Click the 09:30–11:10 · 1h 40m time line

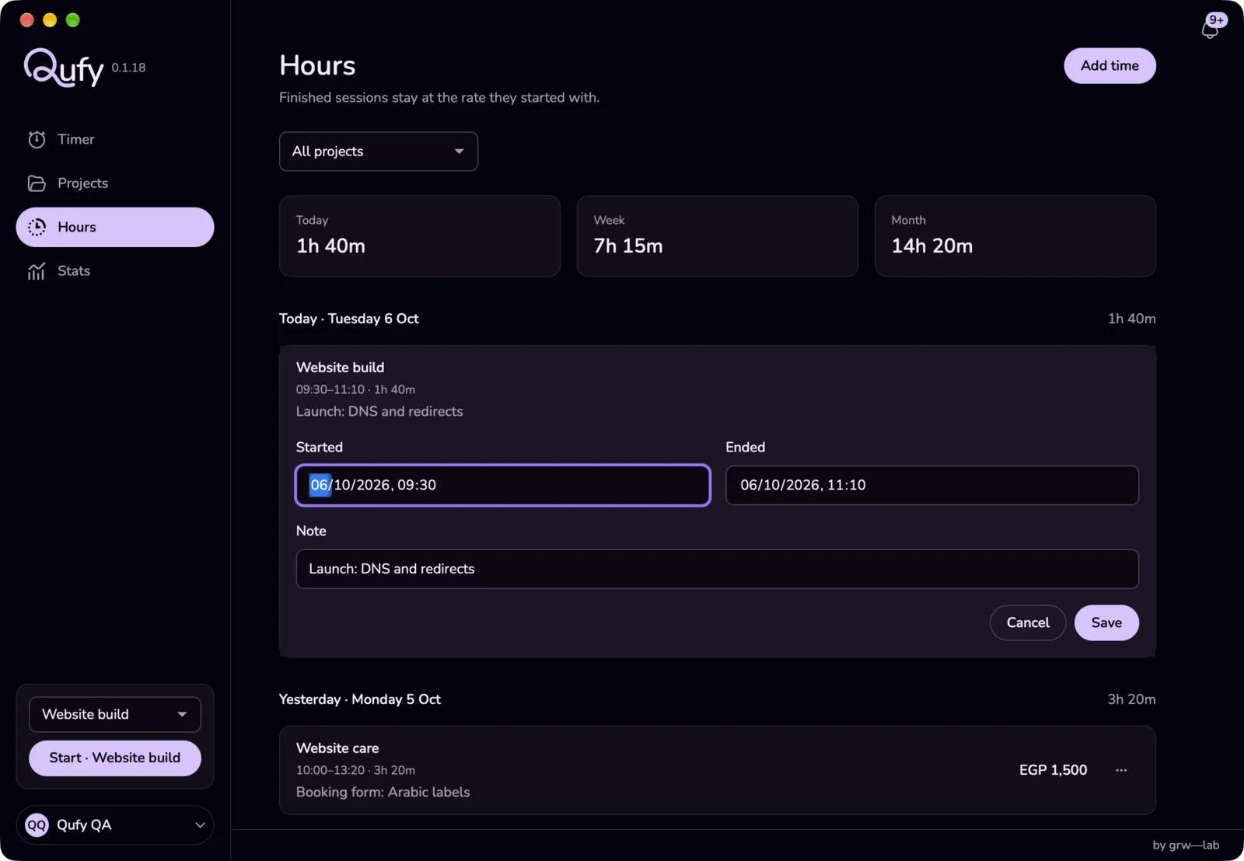tap(355, 389)
